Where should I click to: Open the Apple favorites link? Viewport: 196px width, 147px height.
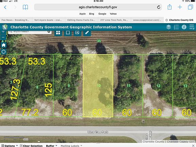coord(82,14)
